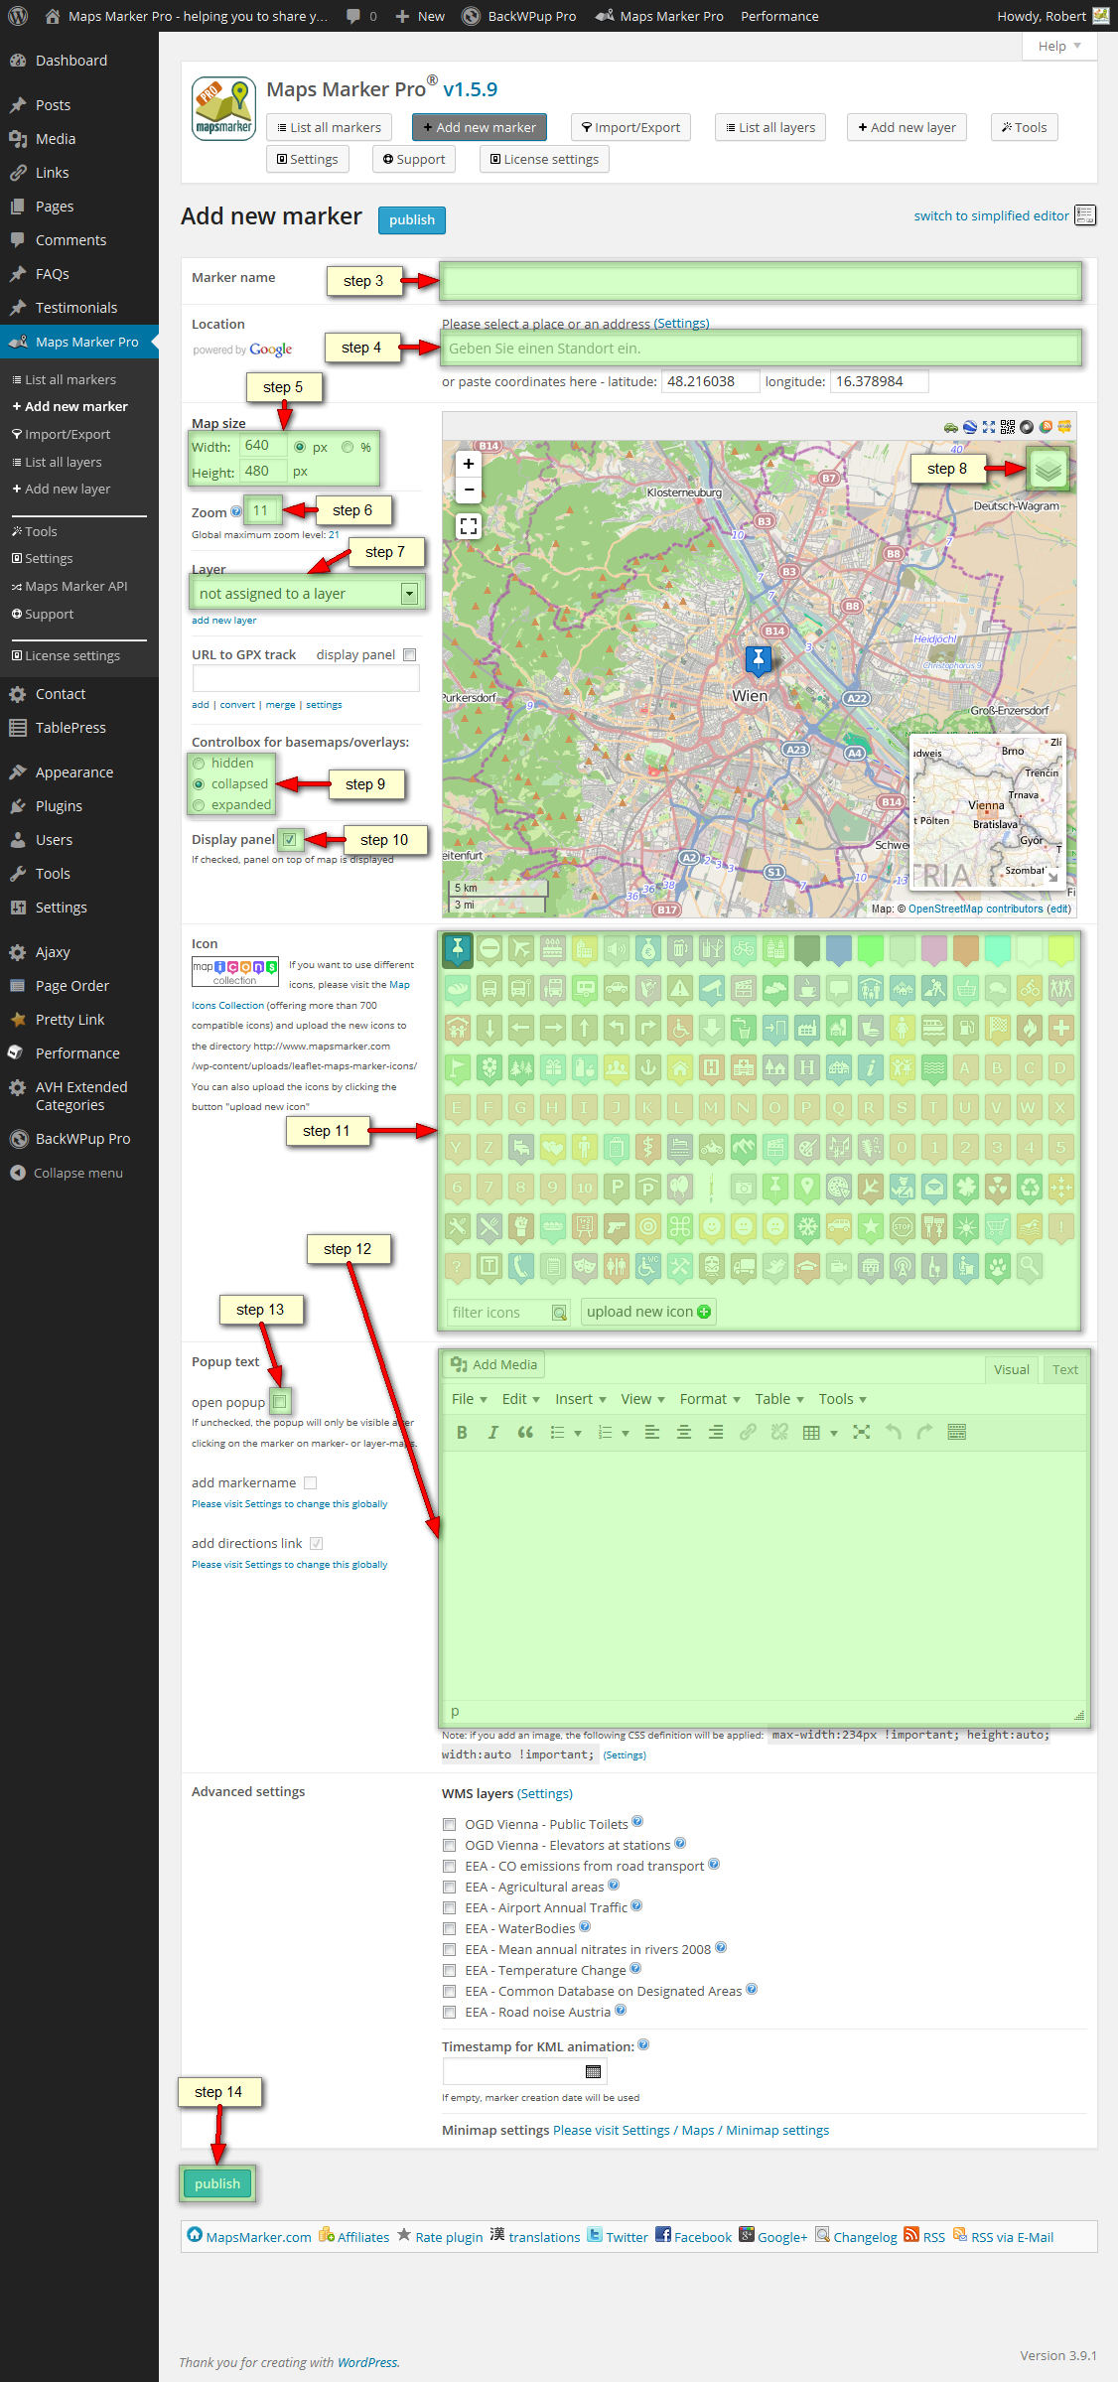Open the basemap layers control on map
1118x2382 pixels.
point(1048,469)
